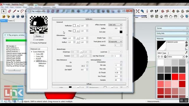Click the black Exit color swatch
The image size is (189, 106).
(121, 32)
